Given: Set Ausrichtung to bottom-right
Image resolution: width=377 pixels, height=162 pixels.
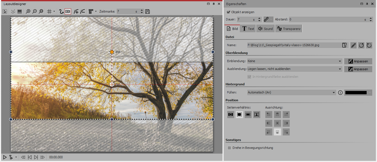Looking at the screenshot, I should point(286,132).
